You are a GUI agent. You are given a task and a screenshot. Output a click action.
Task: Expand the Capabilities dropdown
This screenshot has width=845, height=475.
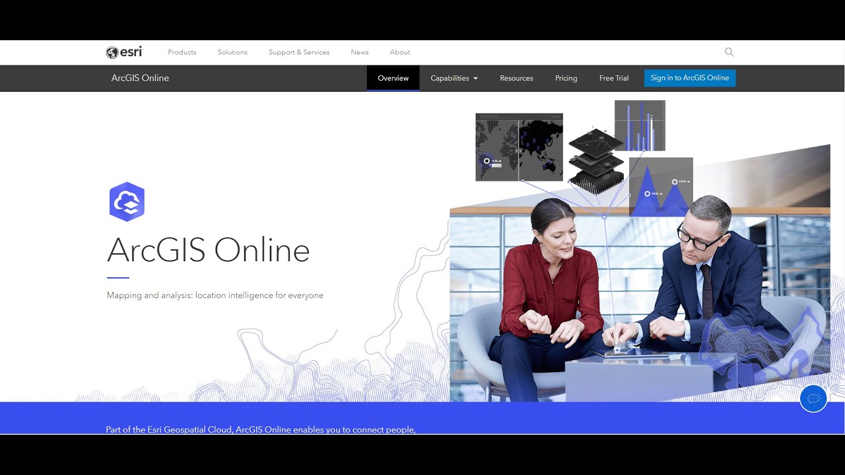coord(454,78)
